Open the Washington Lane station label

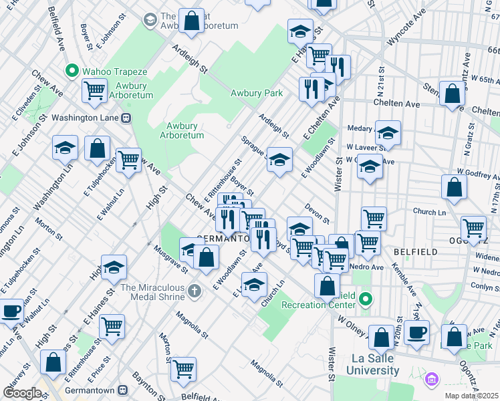point(85,118)
